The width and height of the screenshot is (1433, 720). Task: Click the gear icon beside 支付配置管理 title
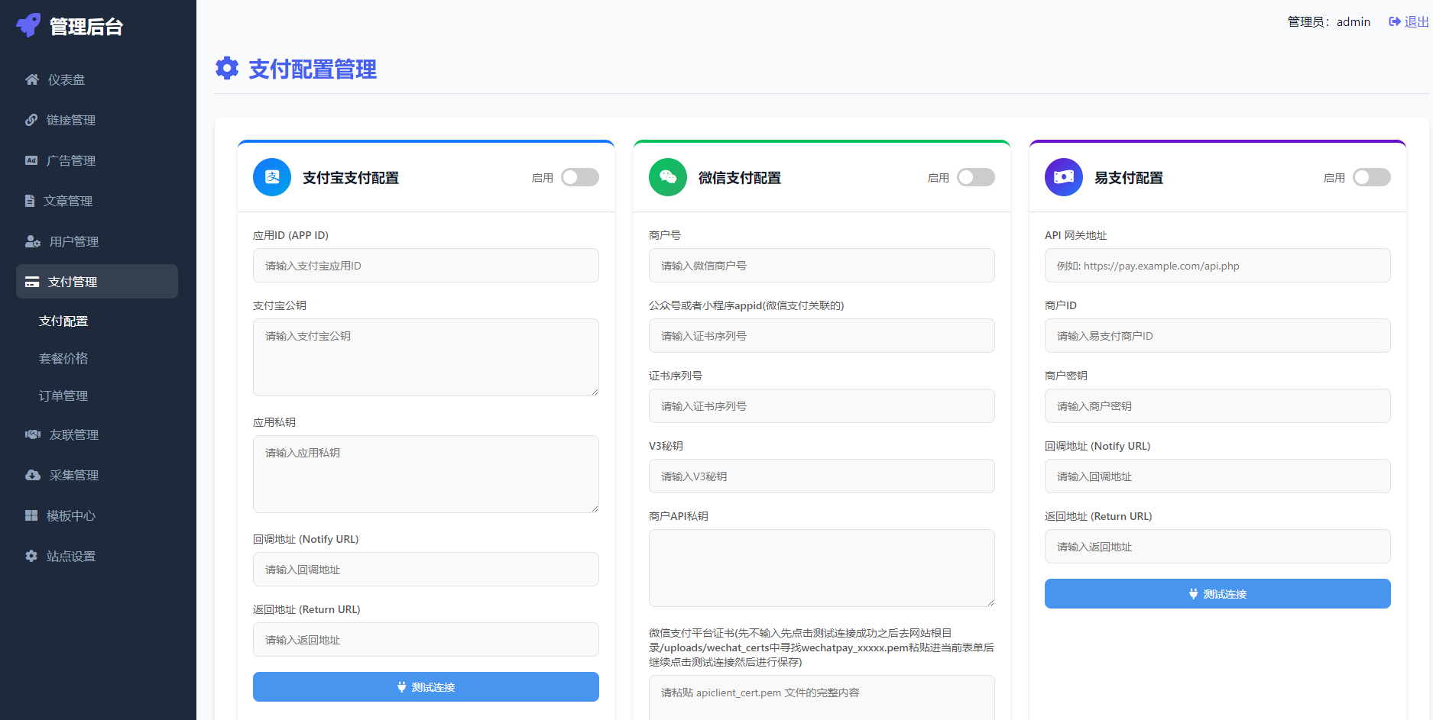227,69
